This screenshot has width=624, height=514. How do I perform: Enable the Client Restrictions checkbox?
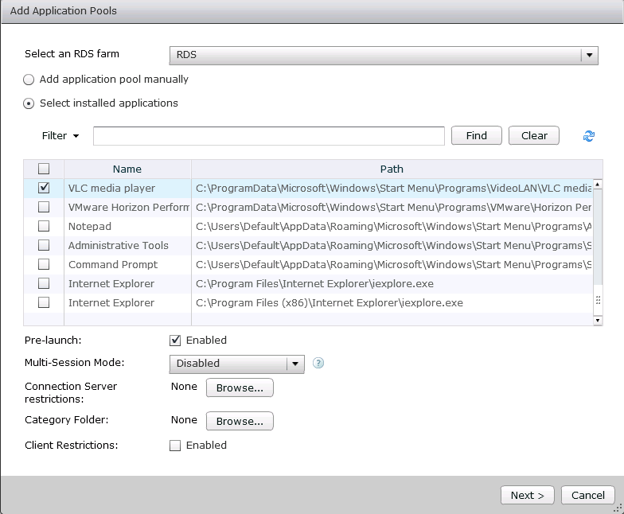(x=175, y=446)
